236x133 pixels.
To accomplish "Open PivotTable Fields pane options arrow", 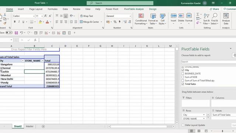I will tap(230, 48).
